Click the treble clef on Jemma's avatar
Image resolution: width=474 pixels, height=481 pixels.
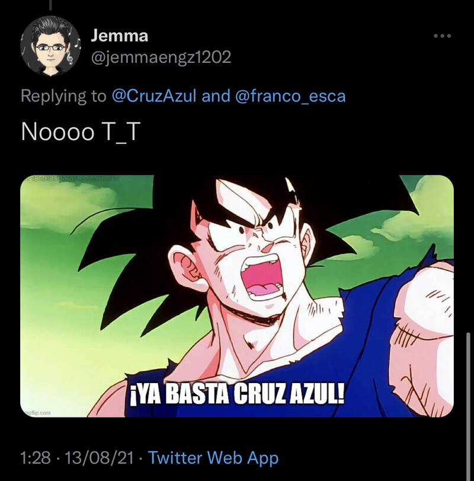[x=72, y=55]
